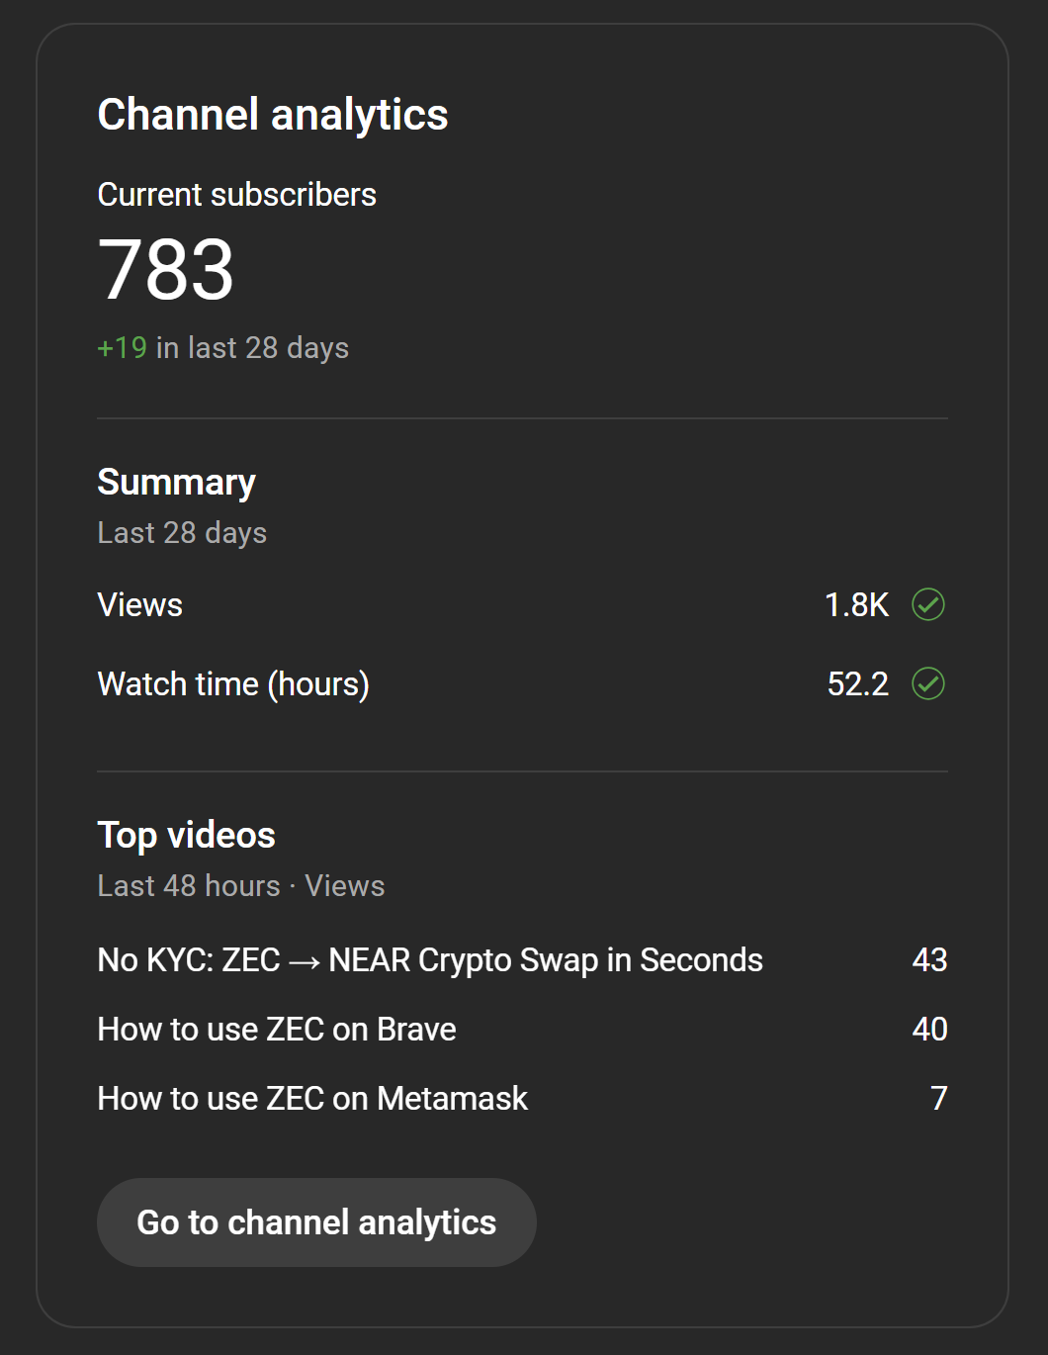Viewport: 1048px width, 1355px height.
Task: Click the green checkmark icon beside Views
Action: (927, 604)
